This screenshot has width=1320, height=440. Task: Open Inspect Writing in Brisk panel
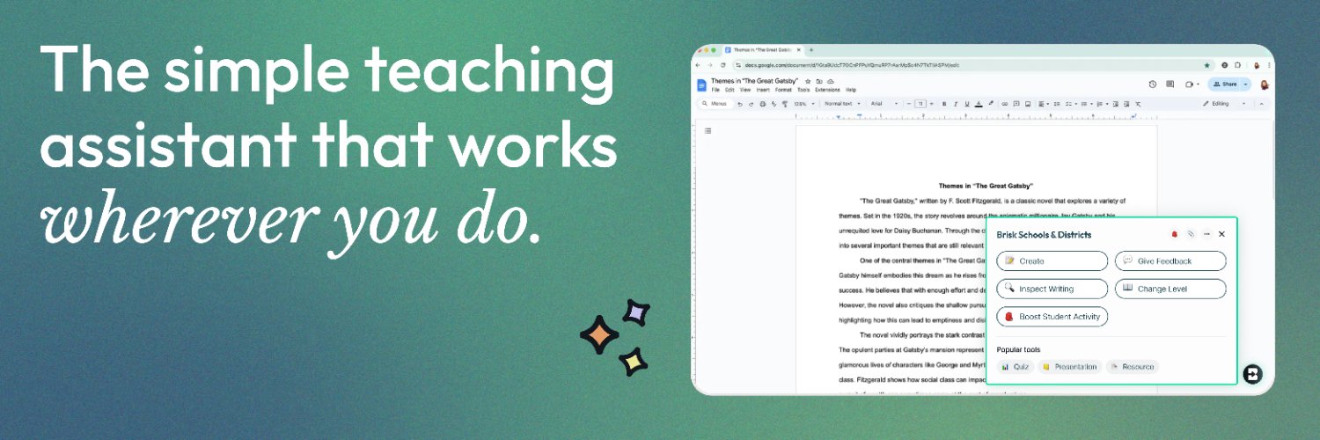(1052, 289)
